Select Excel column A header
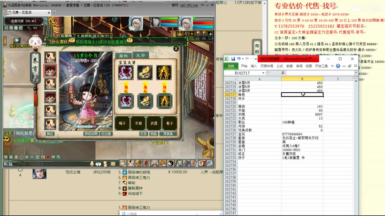This screenshot has width=385, height=216. click(259, 79)
